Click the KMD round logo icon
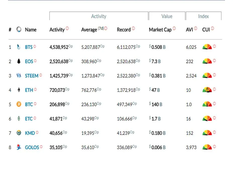 (19, 133)
